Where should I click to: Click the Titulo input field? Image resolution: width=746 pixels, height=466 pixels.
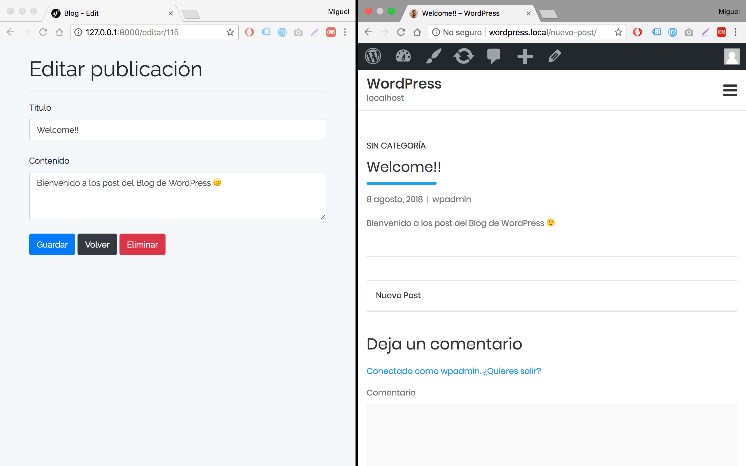click(x=177, y=130)
